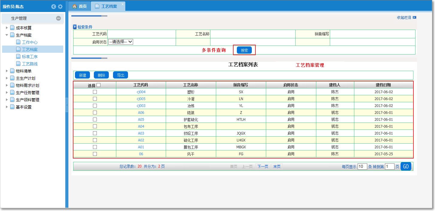This screenshot has height=211, width=435.
Task: Click the 搜索 button
Action: [244, 50]
